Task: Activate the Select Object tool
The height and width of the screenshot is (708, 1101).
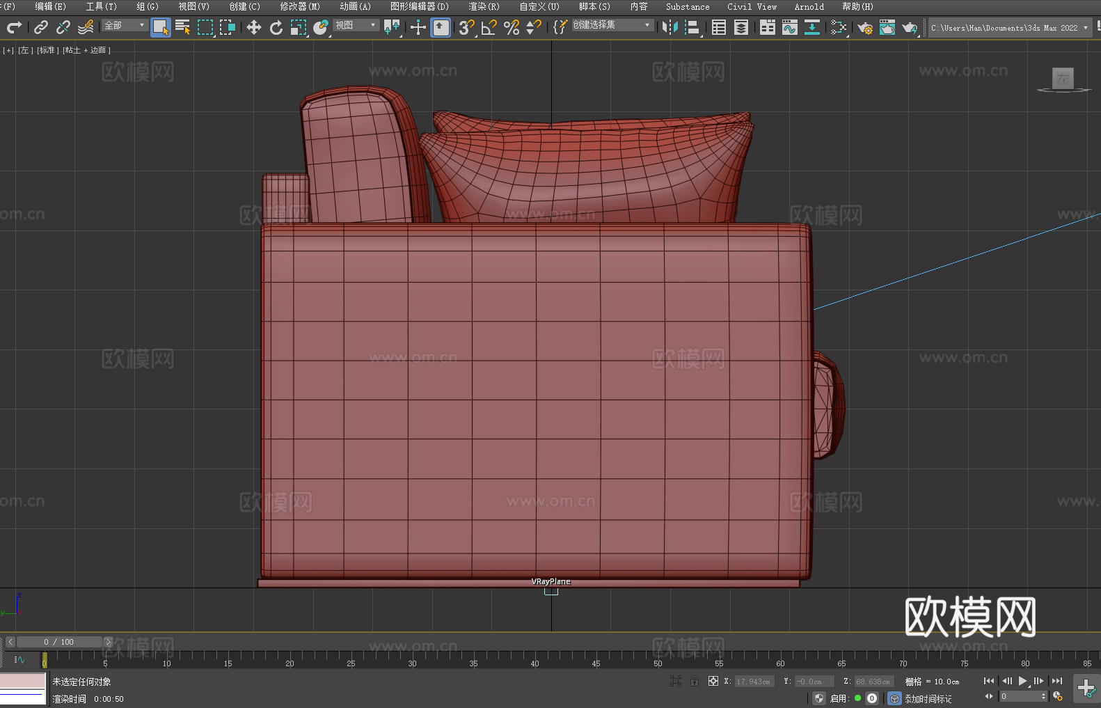Action: [161, 28]
